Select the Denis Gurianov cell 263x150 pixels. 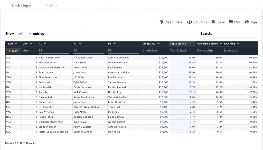point(90,87)
